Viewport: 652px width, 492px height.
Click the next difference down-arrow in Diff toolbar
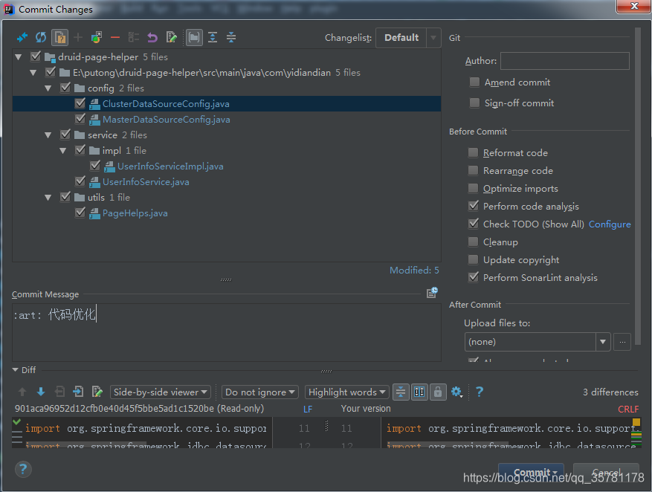[x=39, y=392]
